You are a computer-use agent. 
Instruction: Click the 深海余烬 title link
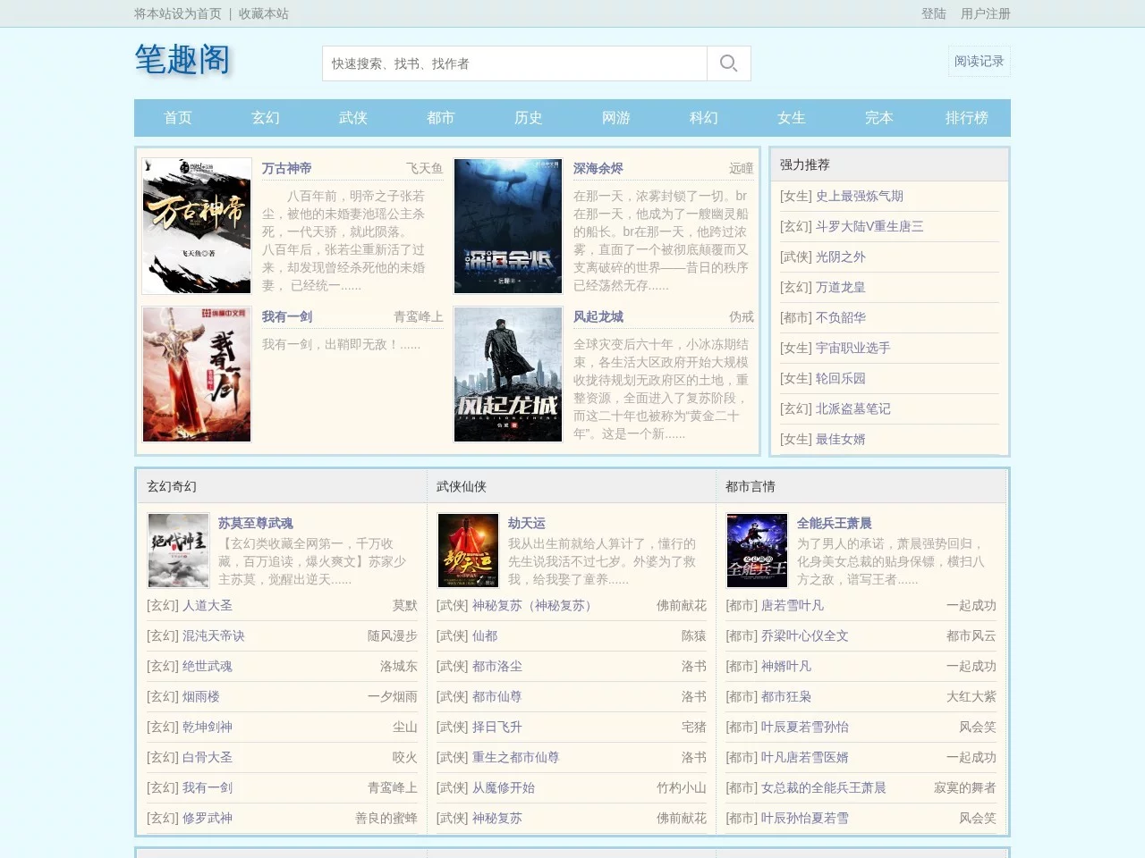click(598, 168)
